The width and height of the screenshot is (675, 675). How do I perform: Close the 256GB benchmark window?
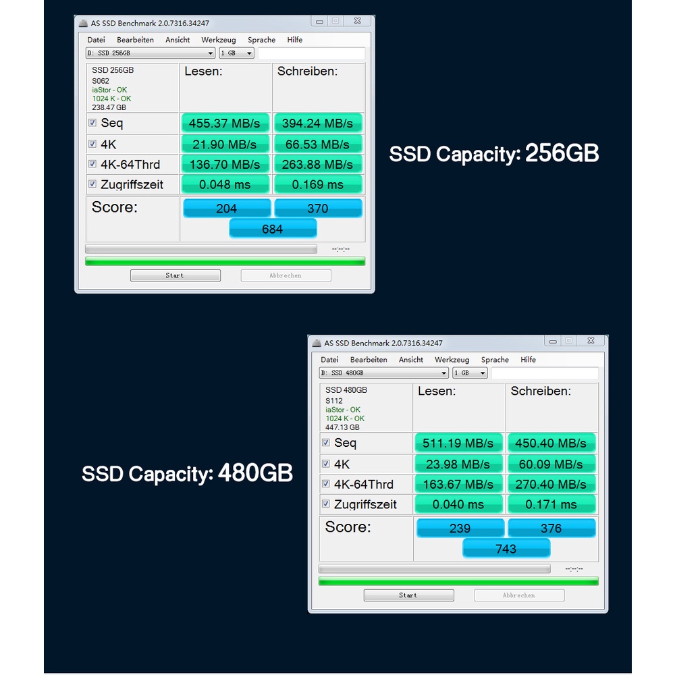pos(357,21)
